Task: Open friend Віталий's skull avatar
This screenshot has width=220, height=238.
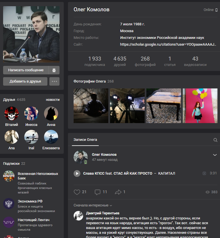Action: coord(12,114)
